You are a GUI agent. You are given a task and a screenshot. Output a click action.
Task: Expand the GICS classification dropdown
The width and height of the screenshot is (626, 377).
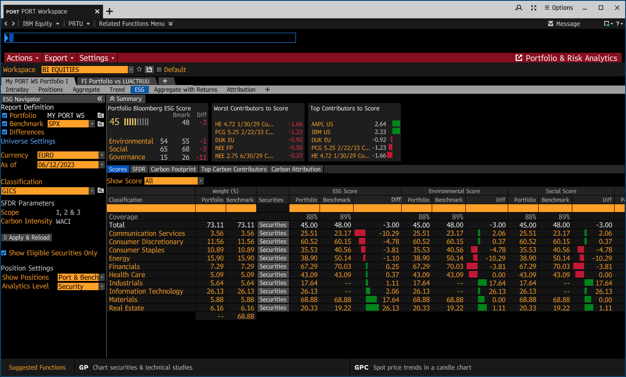[92, 191]
